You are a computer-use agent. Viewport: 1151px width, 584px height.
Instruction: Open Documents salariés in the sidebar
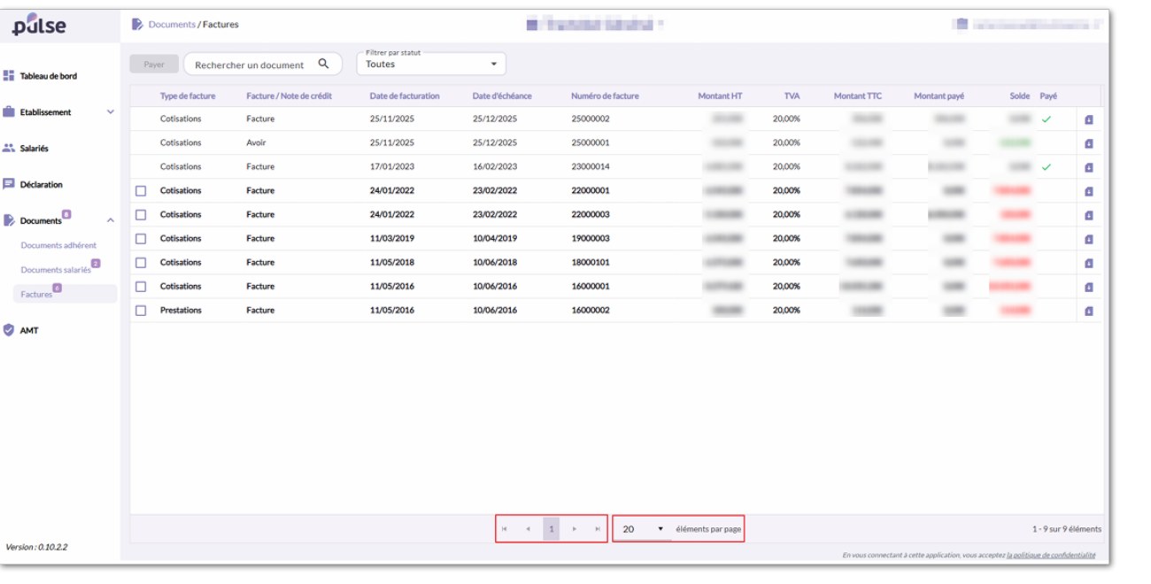56,270
